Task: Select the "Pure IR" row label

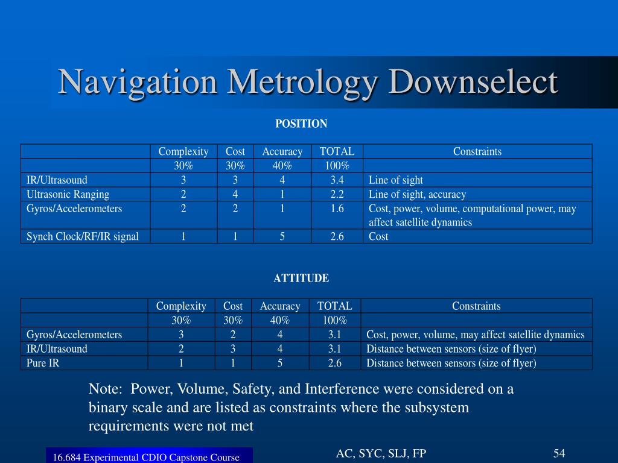Action: coord(43,363)
